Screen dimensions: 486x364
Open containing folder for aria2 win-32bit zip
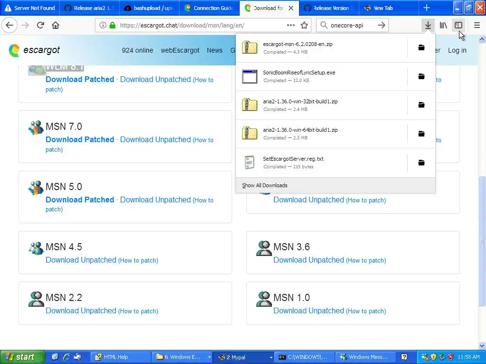(x=421, y=105)
